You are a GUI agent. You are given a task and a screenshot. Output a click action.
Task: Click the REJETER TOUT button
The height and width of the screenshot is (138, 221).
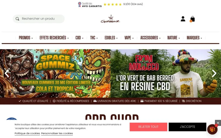point(148,127)
